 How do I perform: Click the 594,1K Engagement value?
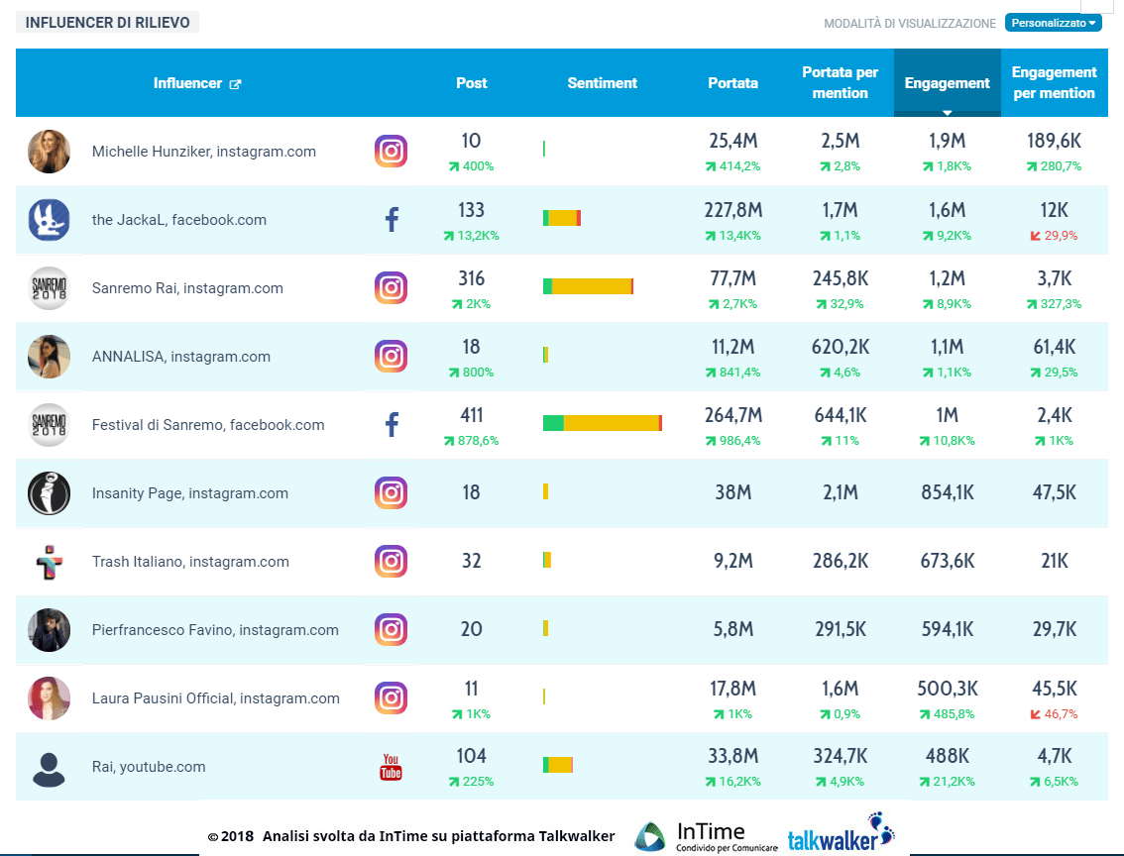point(947,629)
